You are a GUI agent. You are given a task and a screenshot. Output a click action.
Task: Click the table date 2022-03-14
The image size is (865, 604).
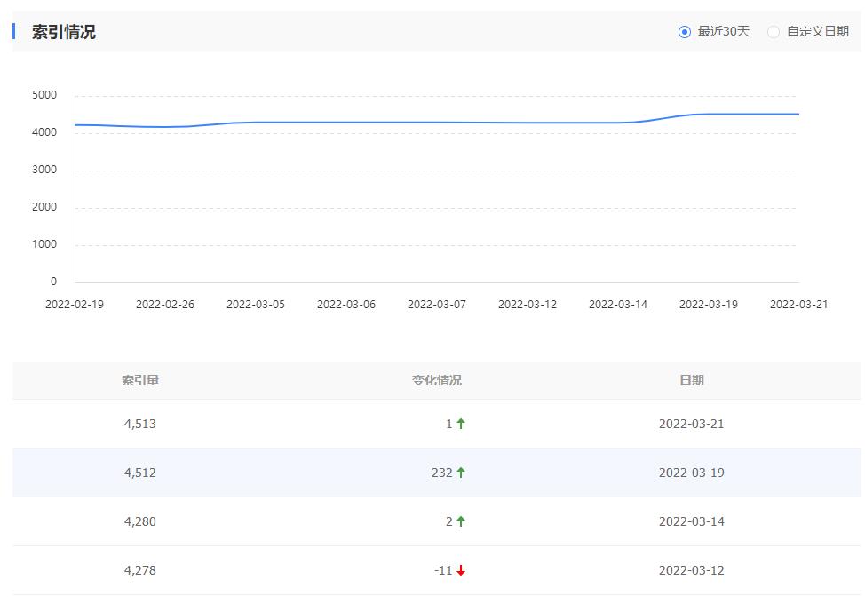tap(691, 521)
